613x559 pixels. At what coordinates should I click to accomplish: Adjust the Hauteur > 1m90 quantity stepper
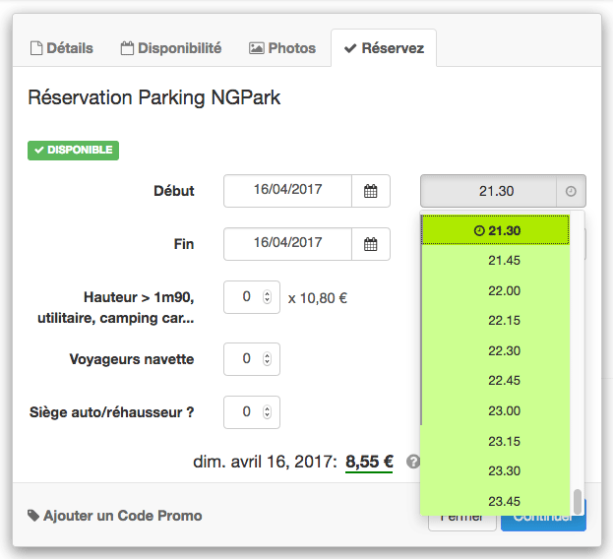267,297
